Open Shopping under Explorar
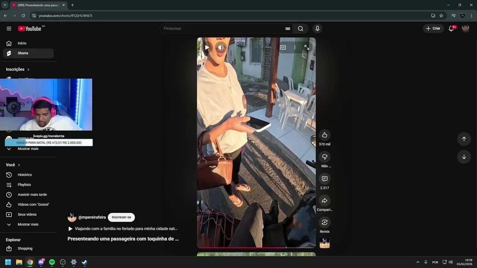Screen dimensions: 477x268 point(28,248)
